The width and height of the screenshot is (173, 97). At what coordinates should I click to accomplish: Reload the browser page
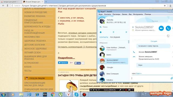12,6
